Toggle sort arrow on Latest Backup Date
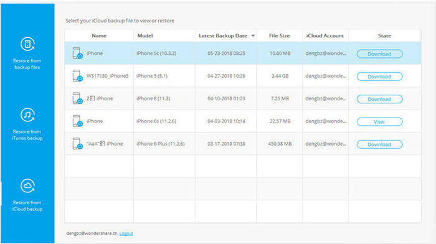 253,35
